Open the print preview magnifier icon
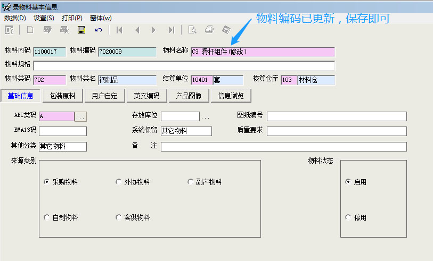The height and width of the screenshot is (261, 433). point(192,30)
